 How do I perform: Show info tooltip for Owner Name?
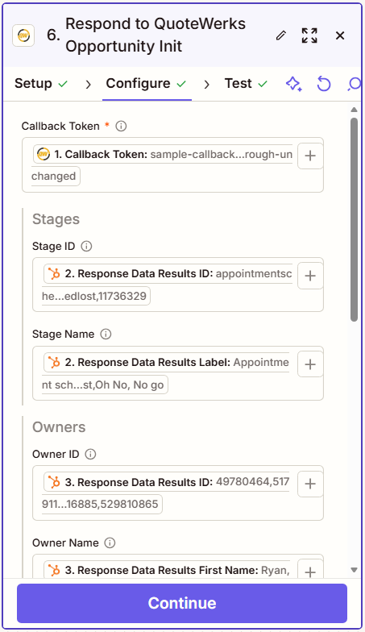[x=110, y=543]
